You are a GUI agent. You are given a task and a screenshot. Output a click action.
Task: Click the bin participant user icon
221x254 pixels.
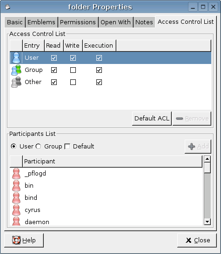pos(16,186)
